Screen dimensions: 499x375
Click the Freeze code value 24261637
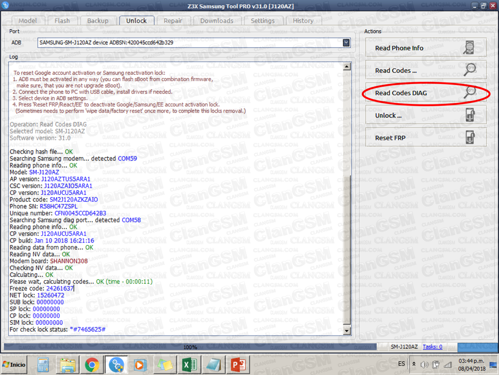coord(60,288)
